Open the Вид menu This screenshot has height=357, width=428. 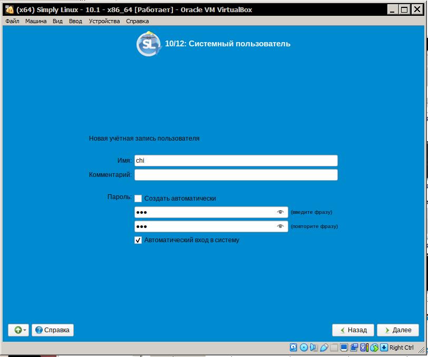pos(57,21)
